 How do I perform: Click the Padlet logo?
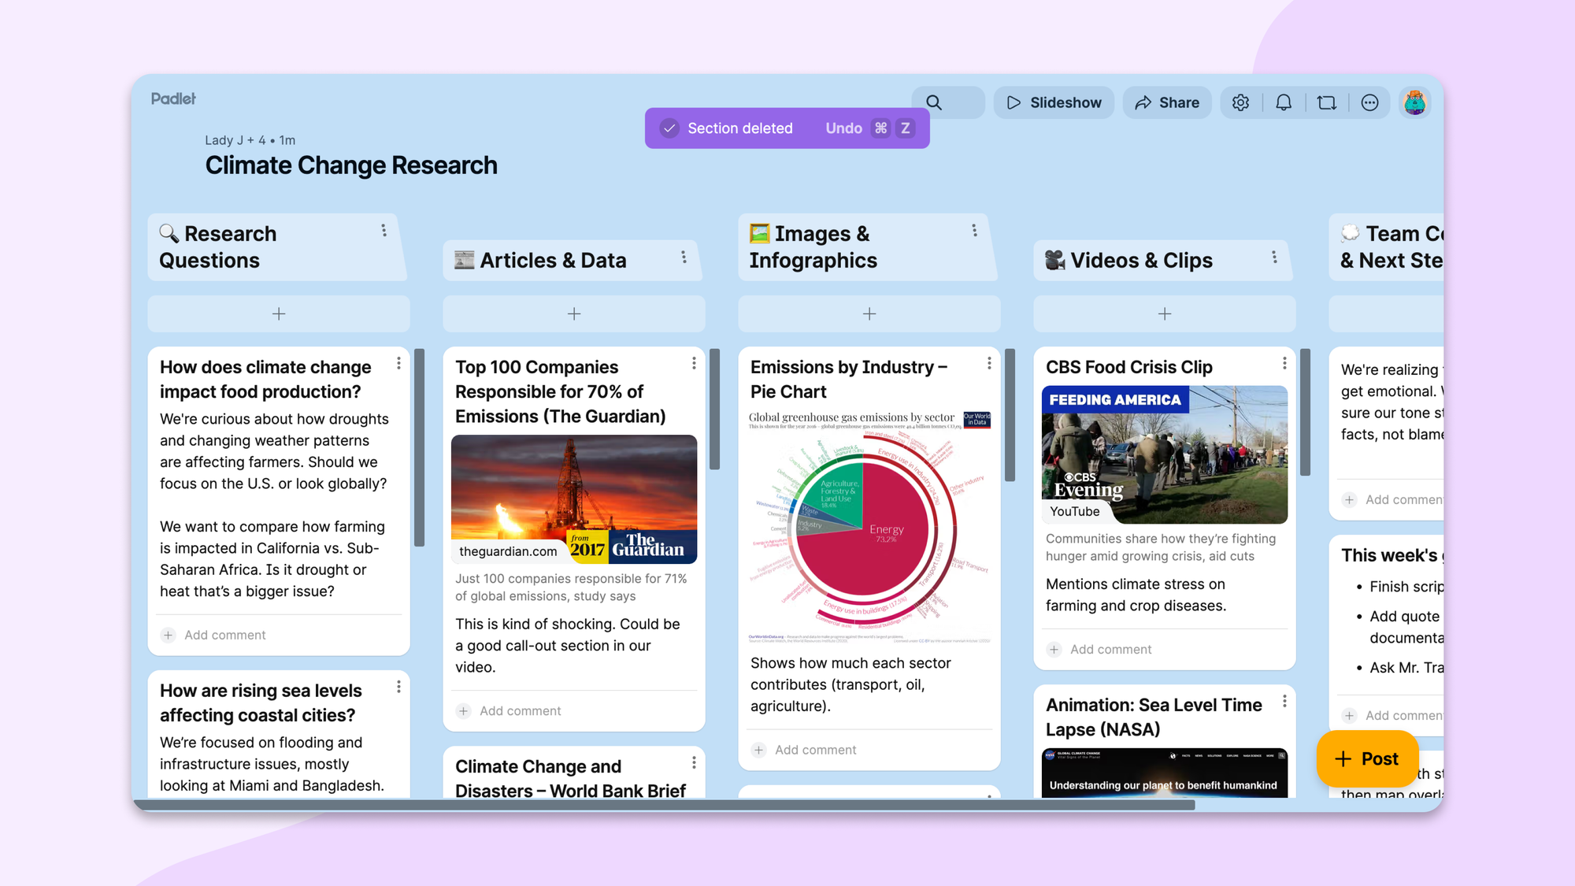click(173, 98)
